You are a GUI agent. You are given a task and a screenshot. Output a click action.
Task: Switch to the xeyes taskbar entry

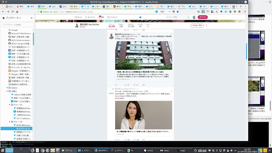tap(165, 150)
